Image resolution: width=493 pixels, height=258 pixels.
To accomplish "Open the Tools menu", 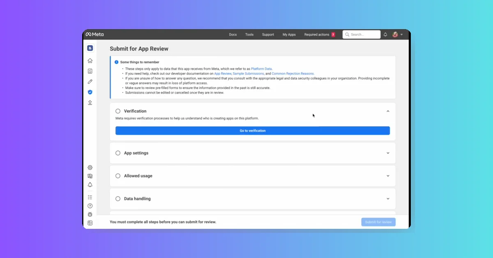I will pos(249,35).
